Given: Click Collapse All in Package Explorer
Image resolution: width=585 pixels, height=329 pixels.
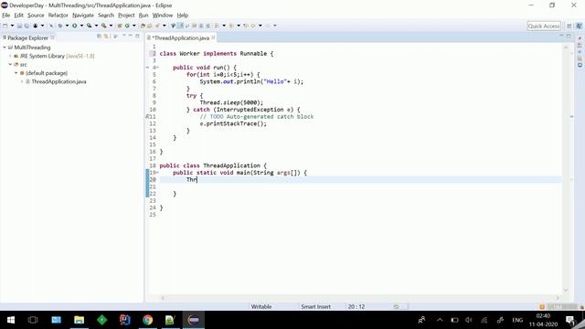Looking at the screenshot, I should coord(100,37).
